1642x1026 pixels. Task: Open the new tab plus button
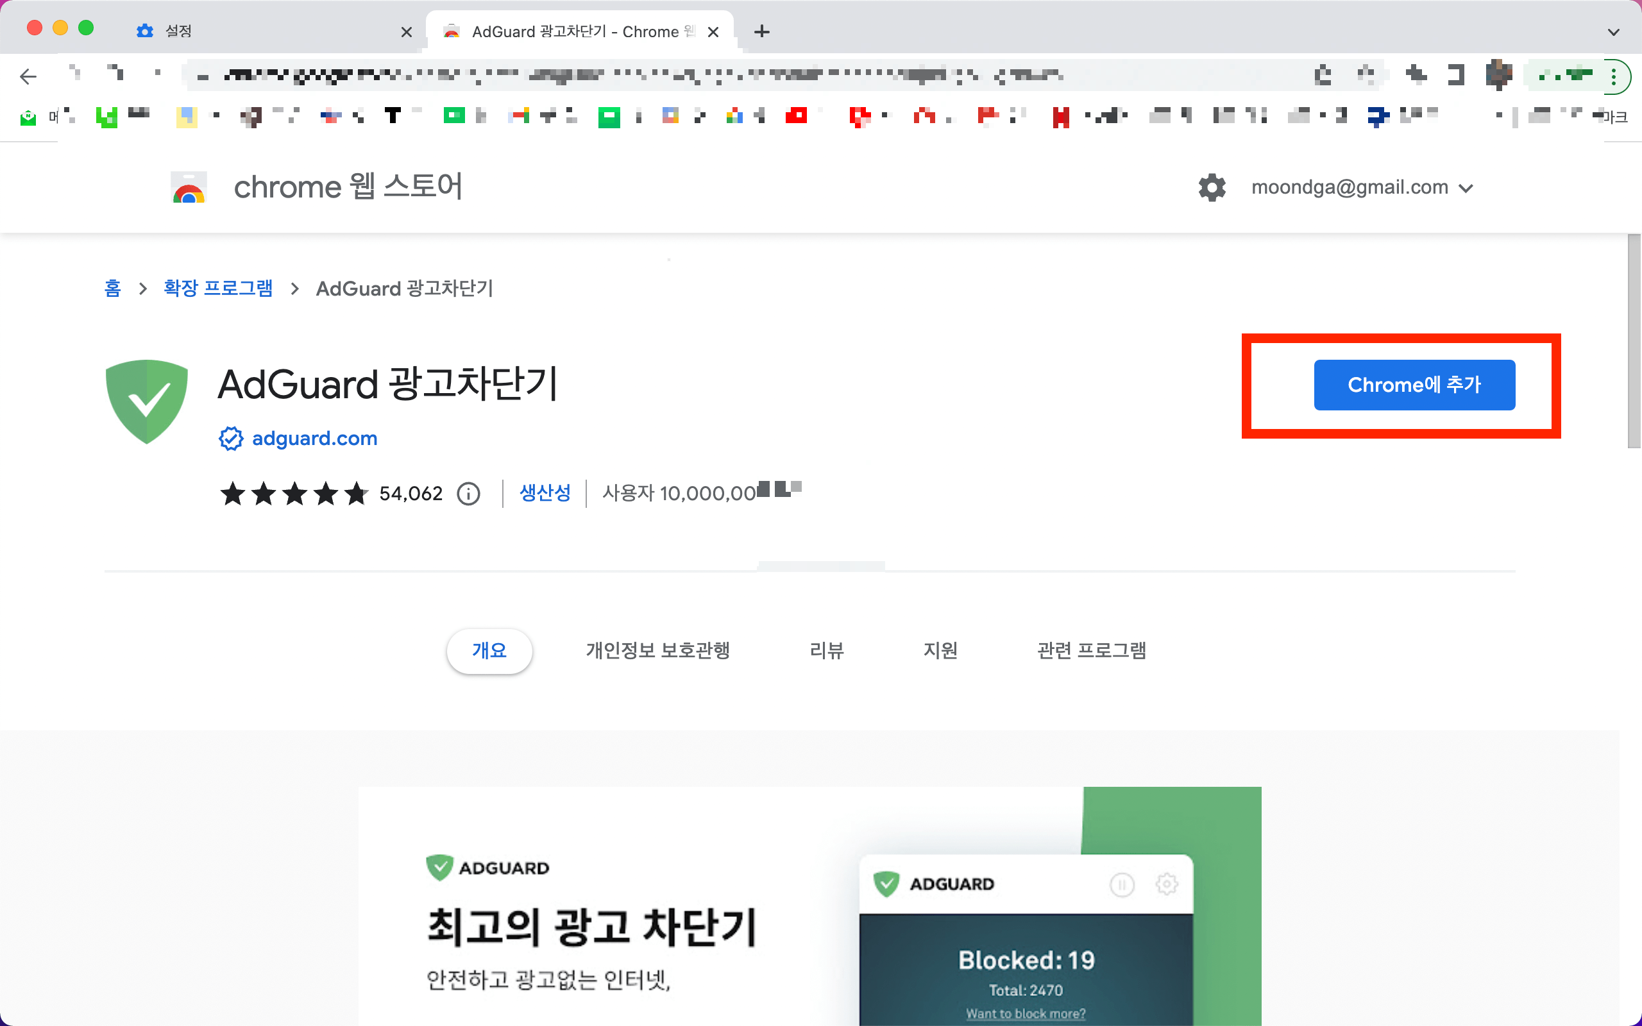[761, 31]
